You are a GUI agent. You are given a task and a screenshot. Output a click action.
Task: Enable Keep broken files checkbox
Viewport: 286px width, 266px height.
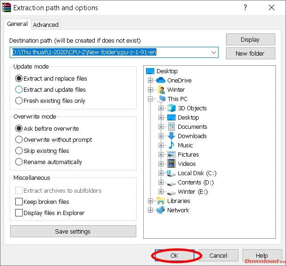click(19, 202)
